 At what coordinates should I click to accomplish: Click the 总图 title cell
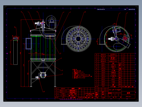point(128,93)
